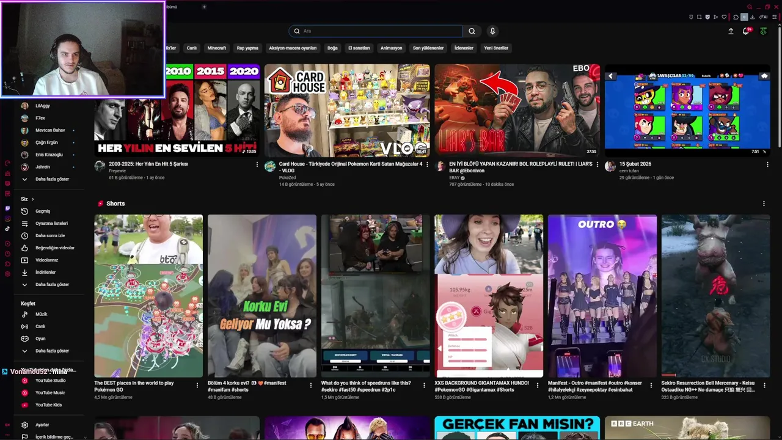Viewport: 782px width, 440px height.
Task: Click the YouTube search input field
Action: click(376, 31)
